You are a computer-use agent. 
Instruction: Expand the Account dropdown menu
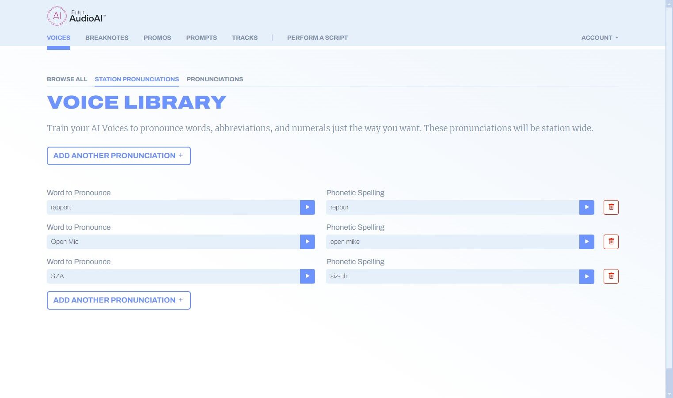599,38
